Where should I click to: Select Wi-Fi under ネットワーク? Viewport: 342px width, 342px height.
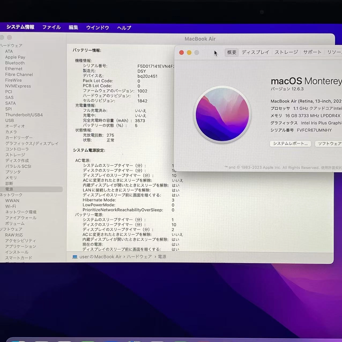point(11,206)
